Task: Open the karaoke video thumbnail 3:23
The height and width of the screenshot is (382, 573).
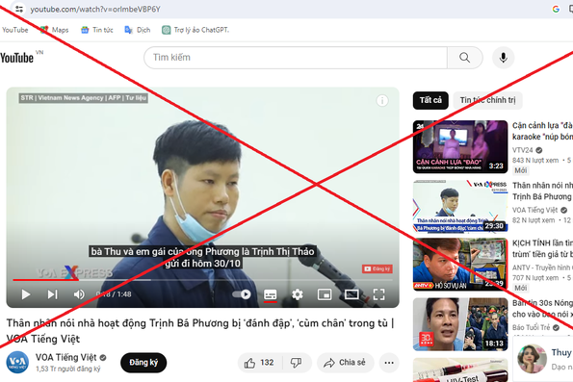Action: tap(460, 147)
